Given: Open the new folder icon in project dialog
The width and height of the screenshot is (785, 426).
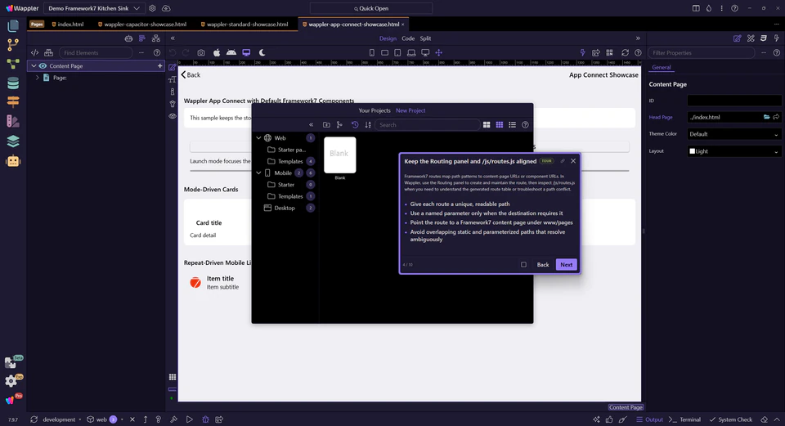Looking at the screenshot, I should [326, 124].
